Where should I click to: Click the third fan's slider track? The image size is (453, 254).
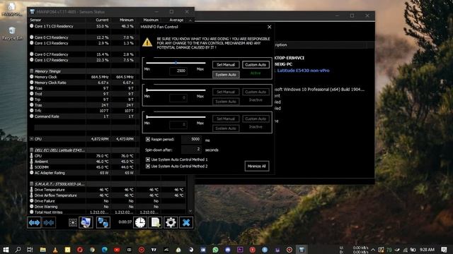coord(176,117)
